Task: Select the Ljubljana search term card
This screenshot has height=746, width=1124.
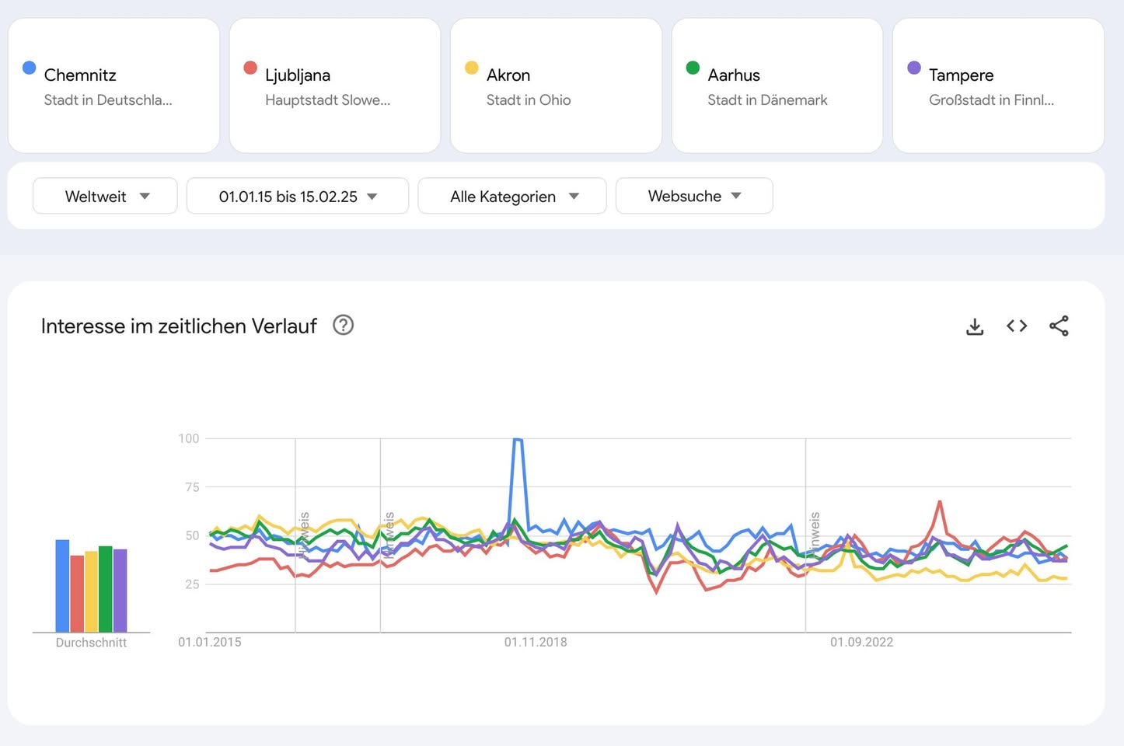Action: 335,85
